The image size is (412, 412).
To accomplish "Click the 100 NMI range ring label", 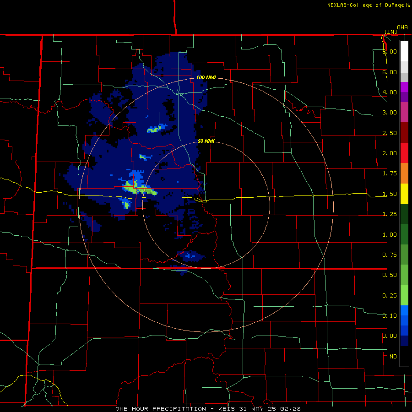I will click(206, 77).
